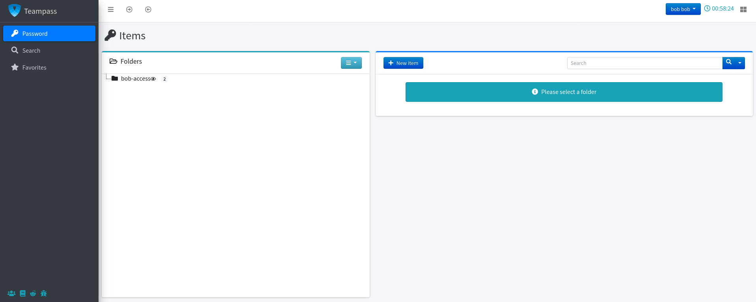
Task: Open the Search page in sidebar
Action: 49,50
